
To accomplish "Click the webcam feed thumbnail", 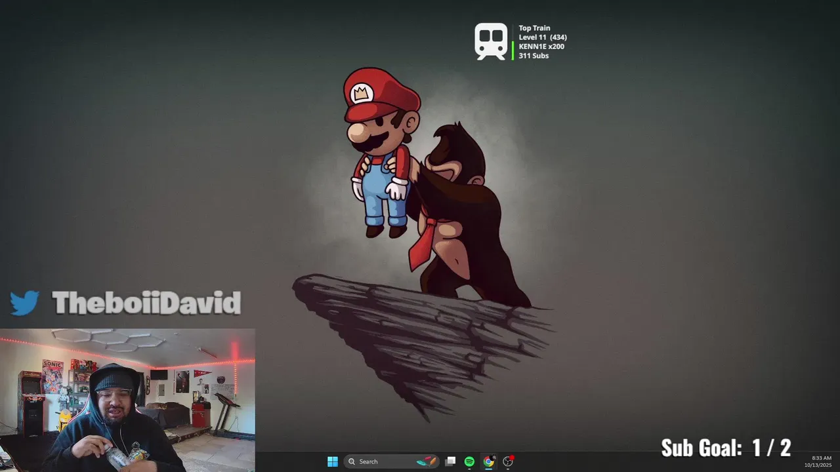I will coord(127,401).
